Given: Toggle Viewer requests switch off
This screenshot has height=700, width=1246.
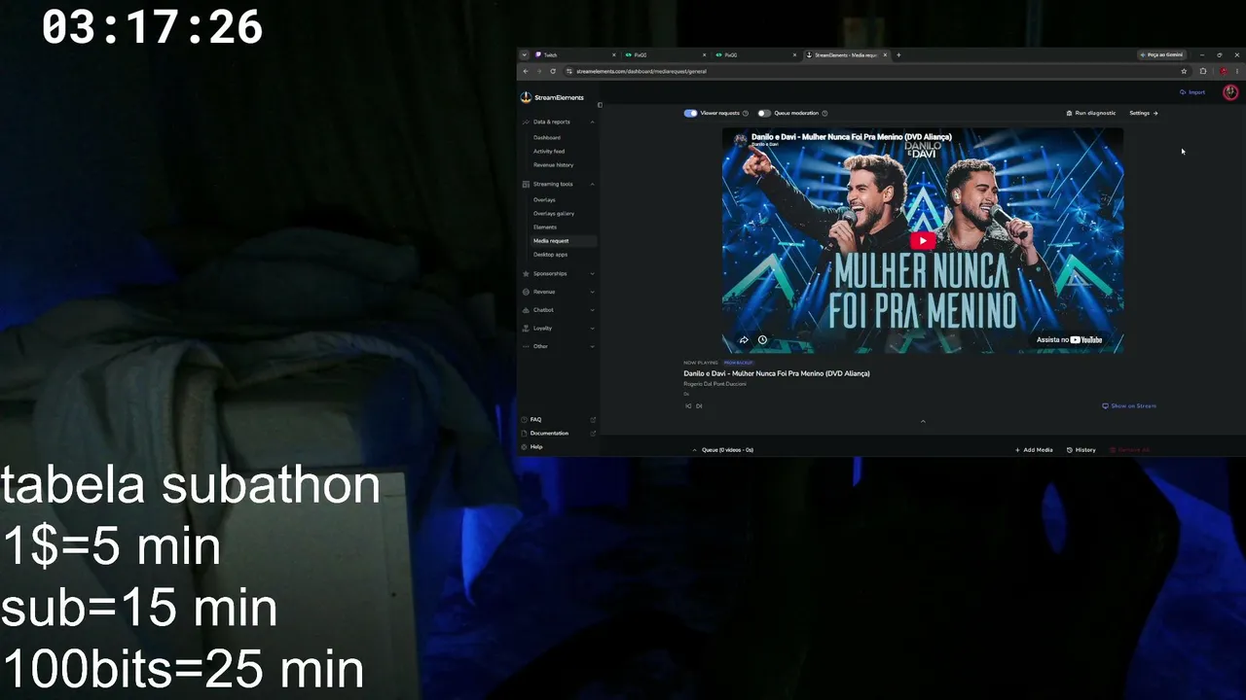Looking at the screenshot, I should coord(690,113).
